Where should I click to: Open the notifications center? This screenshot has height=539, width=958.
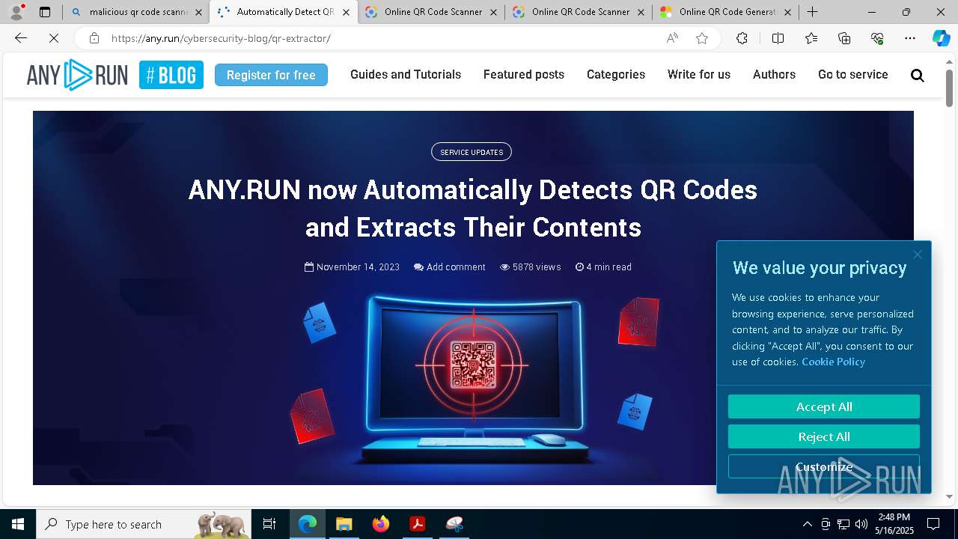pyautogui.click(x=933, y=524)
